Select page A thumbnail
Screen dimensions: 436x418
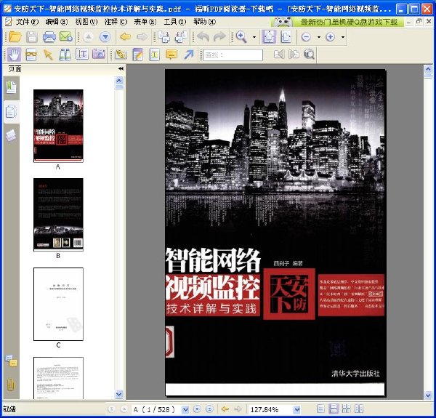[58, 126]
